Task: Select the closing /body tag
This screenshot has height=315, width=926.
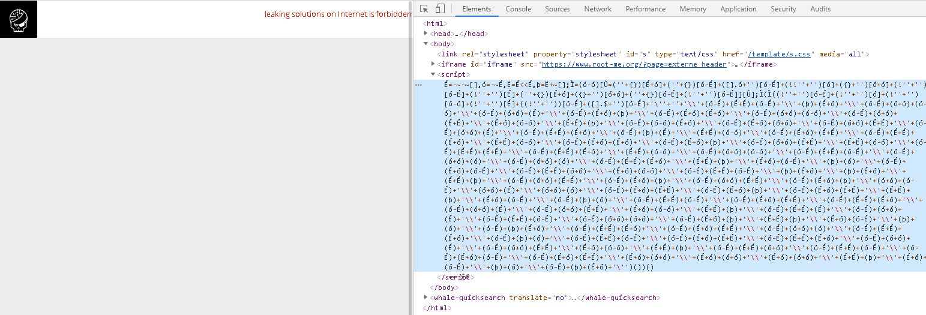Action: point(445,287)
